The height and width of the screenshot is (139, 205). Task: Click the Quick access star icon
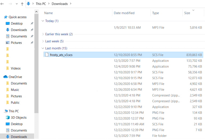(x=6, y=17)
